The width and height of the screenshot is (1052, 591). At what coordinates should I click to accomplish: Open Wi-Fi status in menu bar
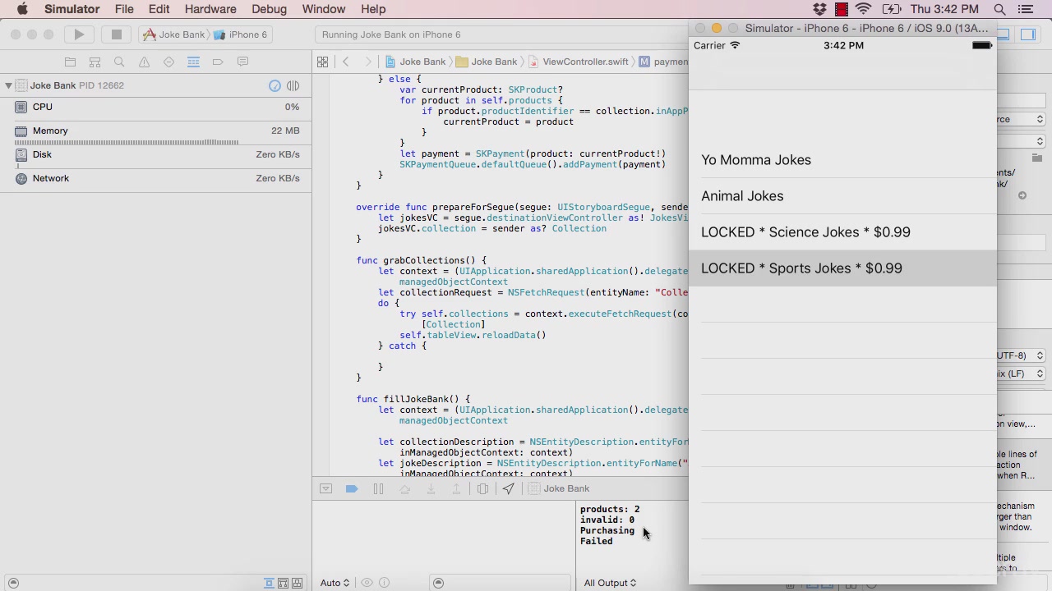click(x=863, y=9)
